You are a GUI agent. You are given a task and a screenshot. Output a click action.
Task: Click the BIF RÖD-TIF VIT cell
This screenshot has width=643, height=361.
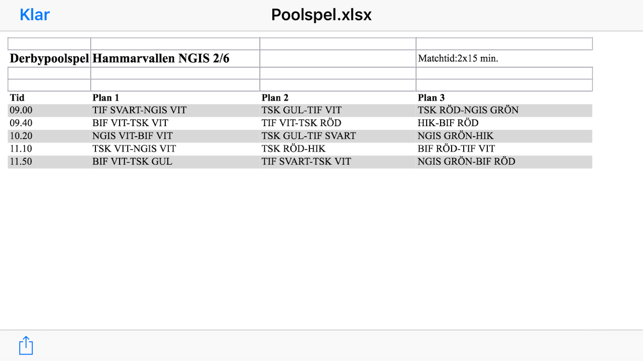click(x=504, y=149)
